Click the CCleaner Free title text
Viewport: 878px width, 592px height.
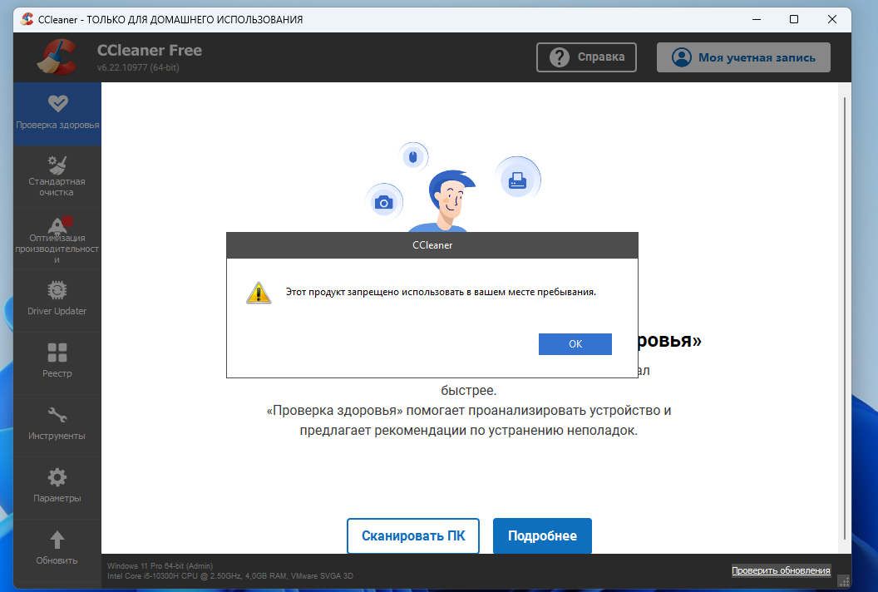tap(150, 51)
